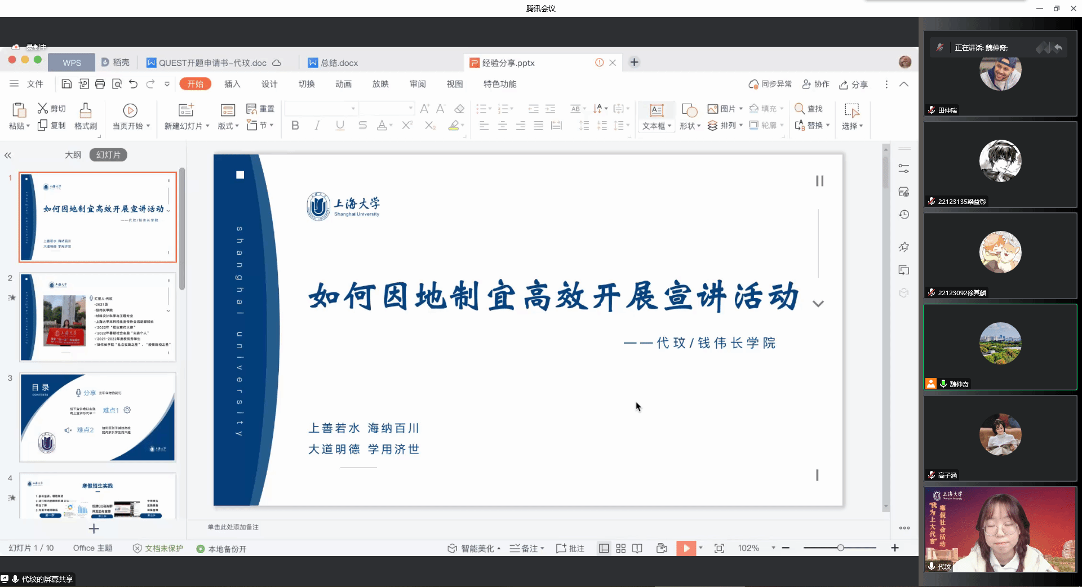Toggle the 备注 notes pane
The height and width of the screenshot is (587, 1082).
526,548
